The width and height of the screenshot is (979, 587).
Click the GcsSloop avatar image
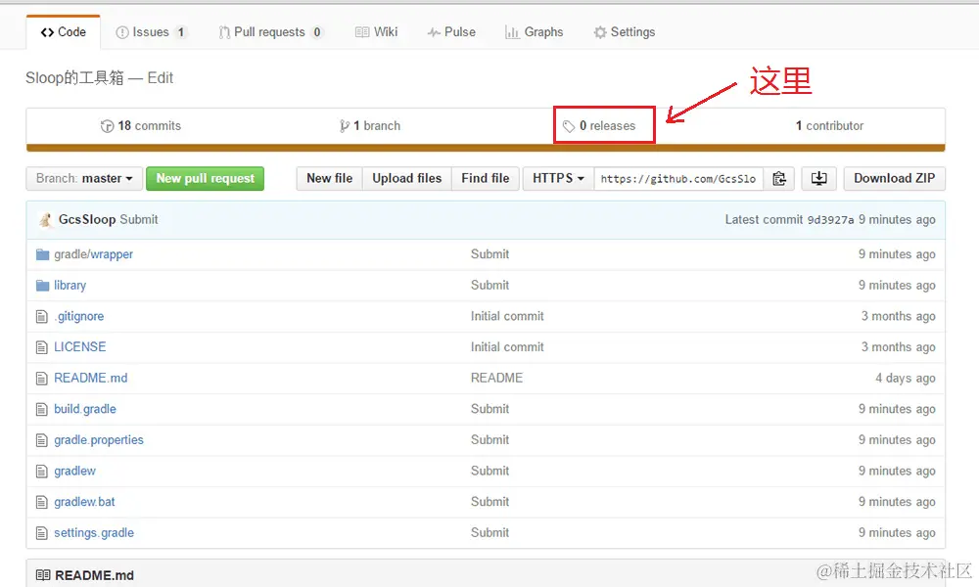(x=45, y=219)
